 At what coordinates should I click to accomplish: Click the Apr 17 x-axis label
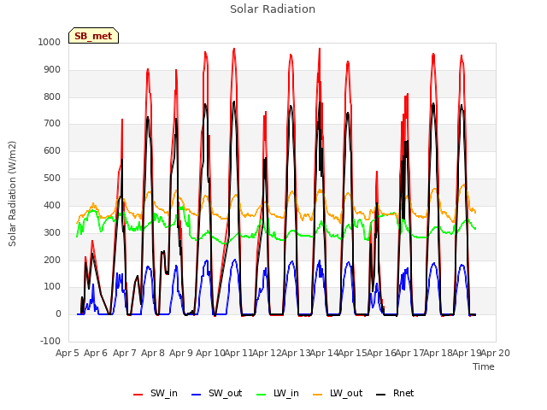(409, 353)
